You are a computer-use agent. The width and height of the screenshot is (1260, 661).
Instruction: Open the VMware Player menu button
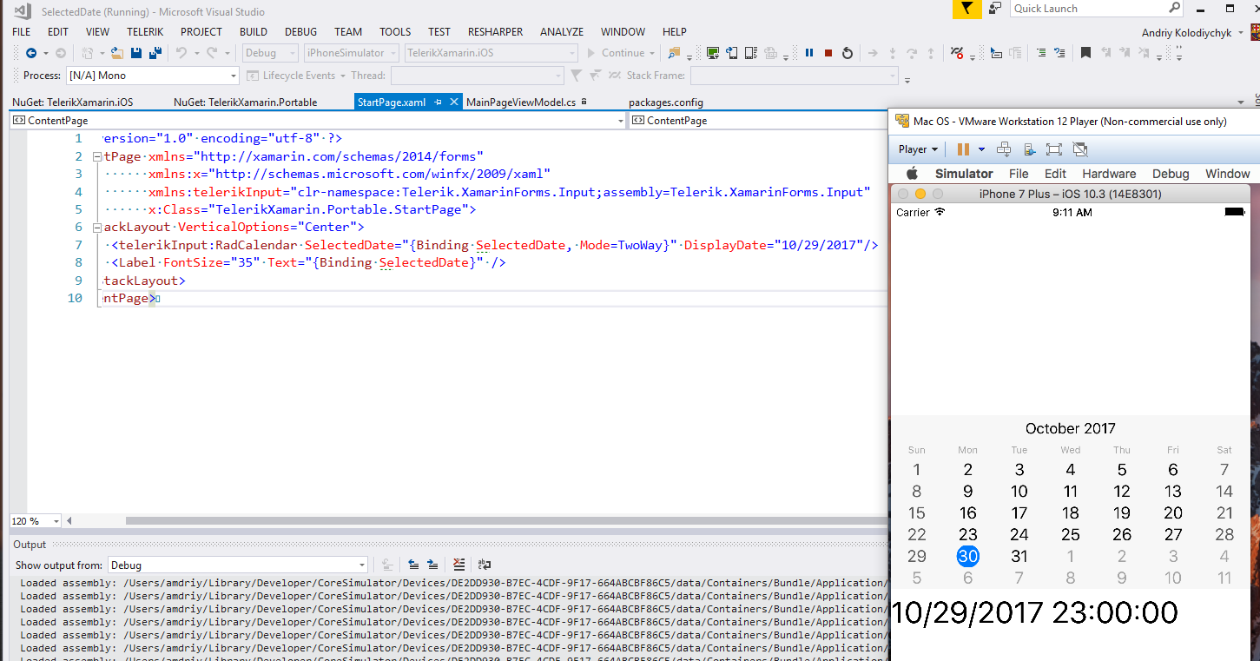(917, 149)
